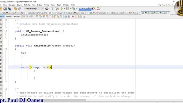Image resolution: width=183 pixels, height=103 pixels.
Task: Open the Navigate menu
Action: coord(12,5)
